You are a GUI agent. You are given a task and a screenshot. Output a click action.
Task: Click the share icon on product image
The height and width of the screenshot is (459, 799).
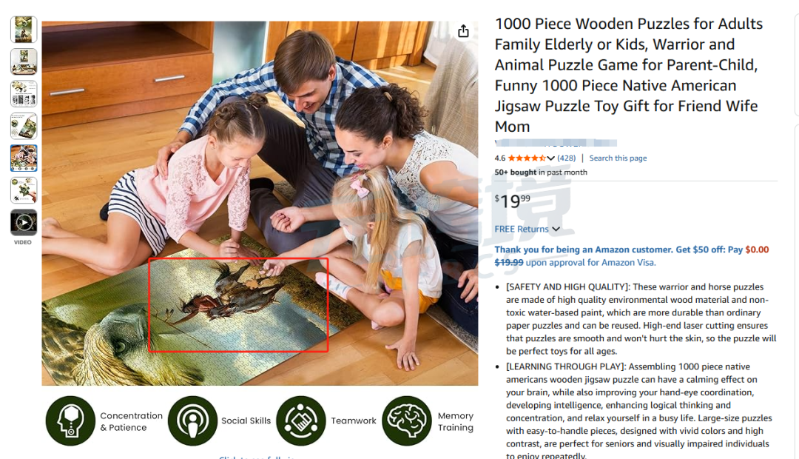click(462, 31)
